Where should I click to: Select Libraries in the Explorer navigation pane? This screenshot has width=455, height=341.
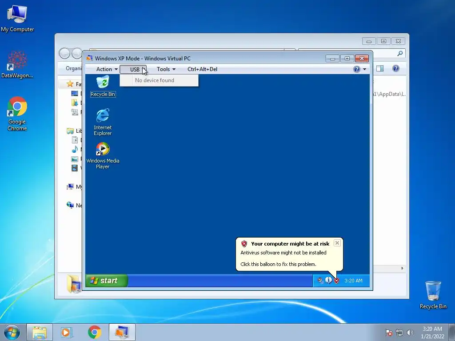(70, 131)
